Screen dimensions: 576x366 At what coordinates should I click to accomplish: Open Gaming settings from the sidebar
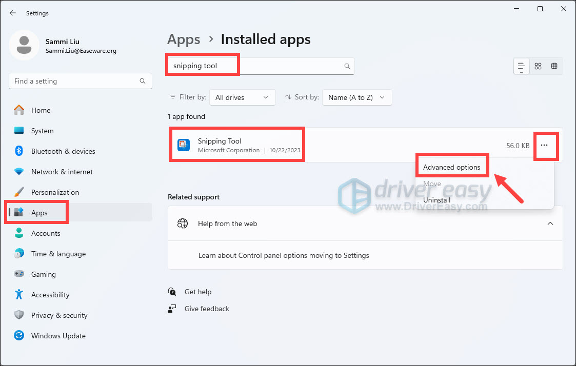43,274
